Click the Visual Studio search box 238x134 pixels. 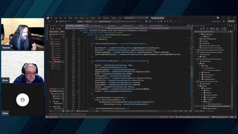click(136, 18)
